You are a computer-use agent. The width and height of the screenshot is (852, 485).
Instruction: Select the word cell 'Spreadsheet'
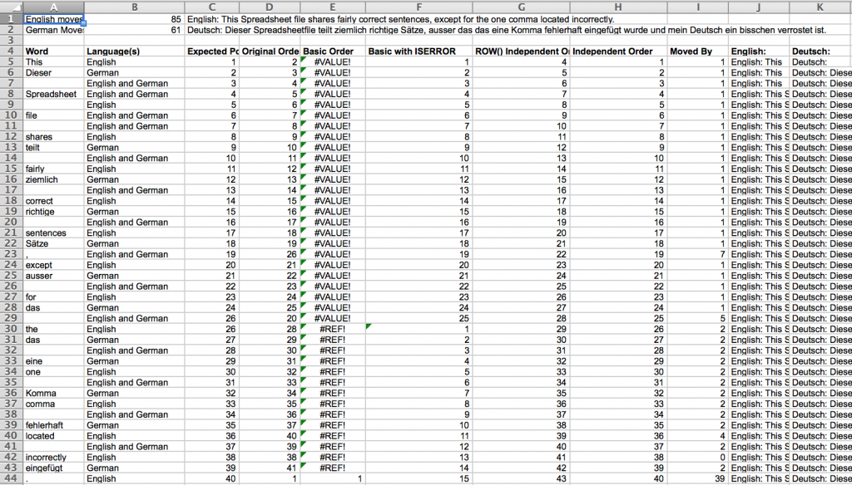click(54, 94)
